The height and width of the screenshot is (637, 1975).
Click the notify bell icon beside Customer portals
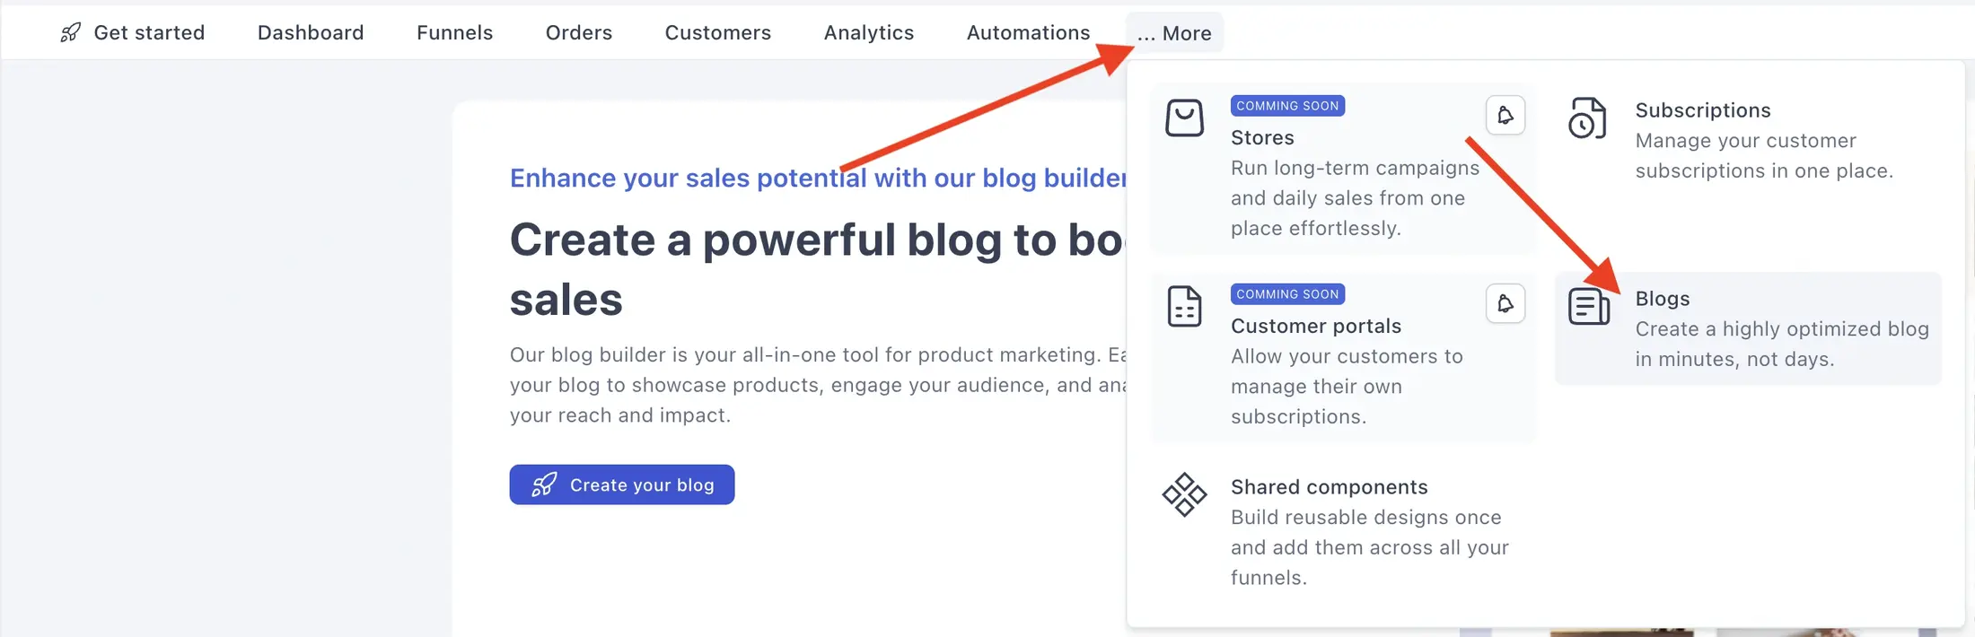[1505, 303]
